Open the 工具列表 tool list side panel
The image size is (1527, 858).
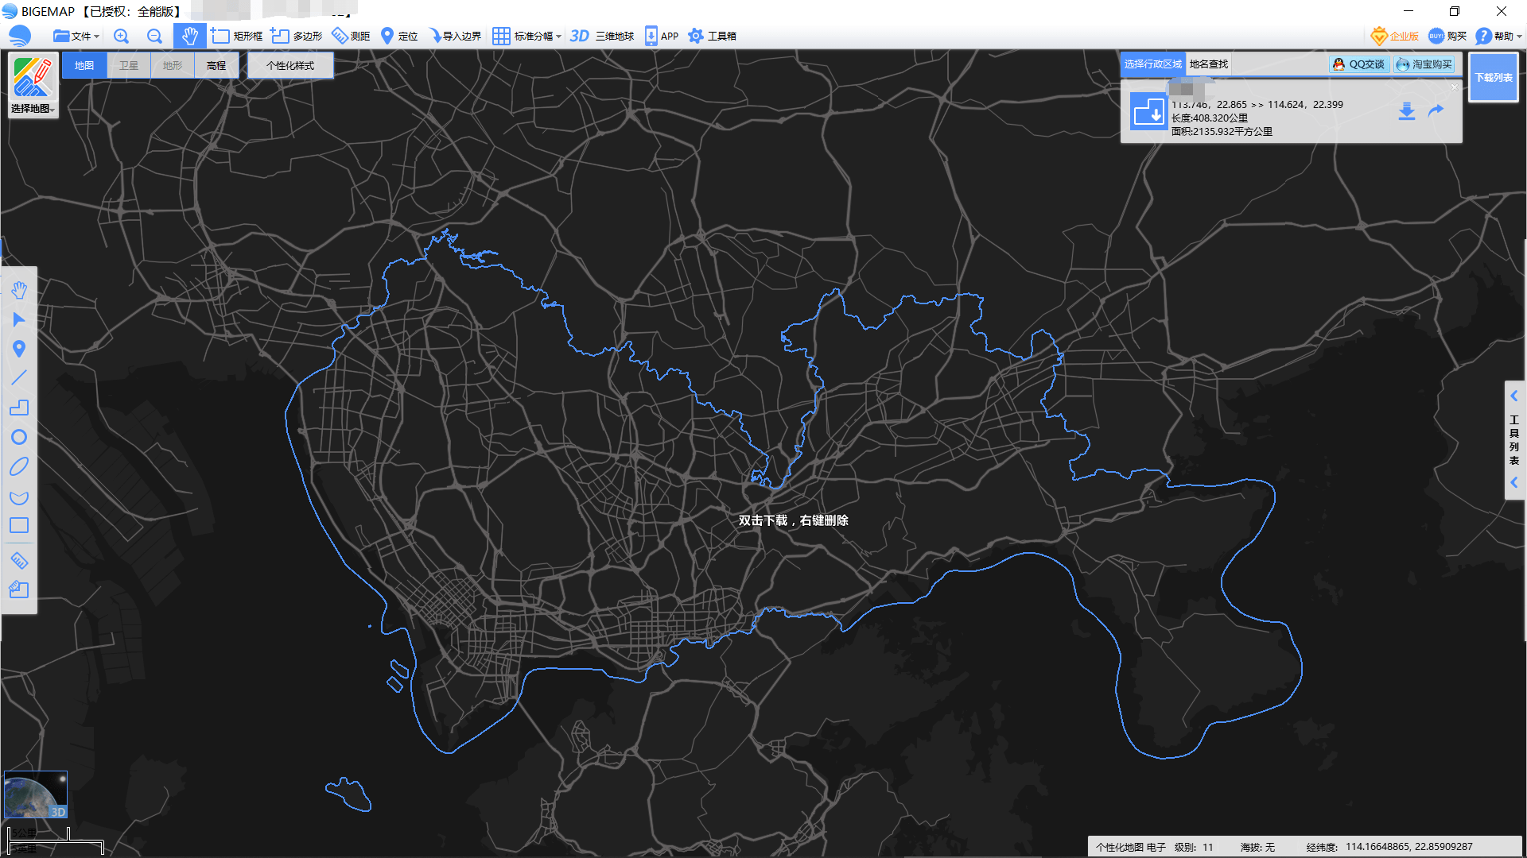(1514, 439)
